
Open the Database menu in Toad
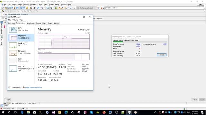tap(33, 5)
